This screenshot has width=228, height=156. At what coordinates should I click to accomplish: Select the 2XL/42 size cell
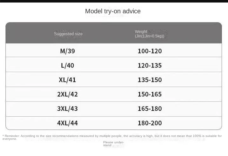point(67,94)
